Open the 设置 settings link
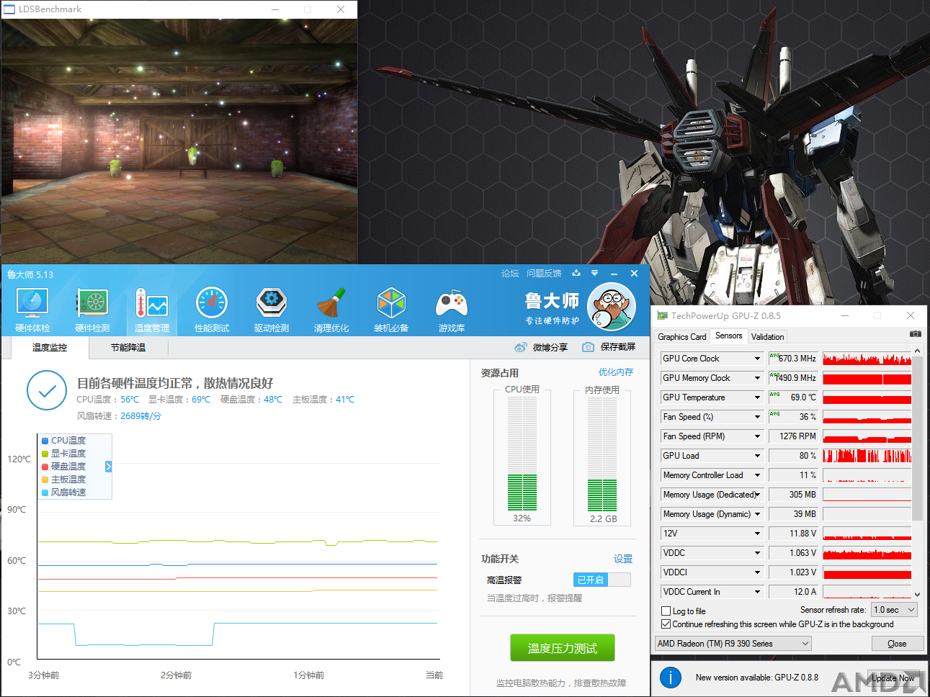 (623, 559)
